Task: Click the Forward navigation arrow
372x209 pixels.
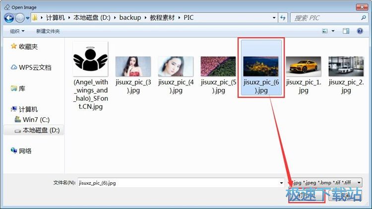Action: coord(20,18)
